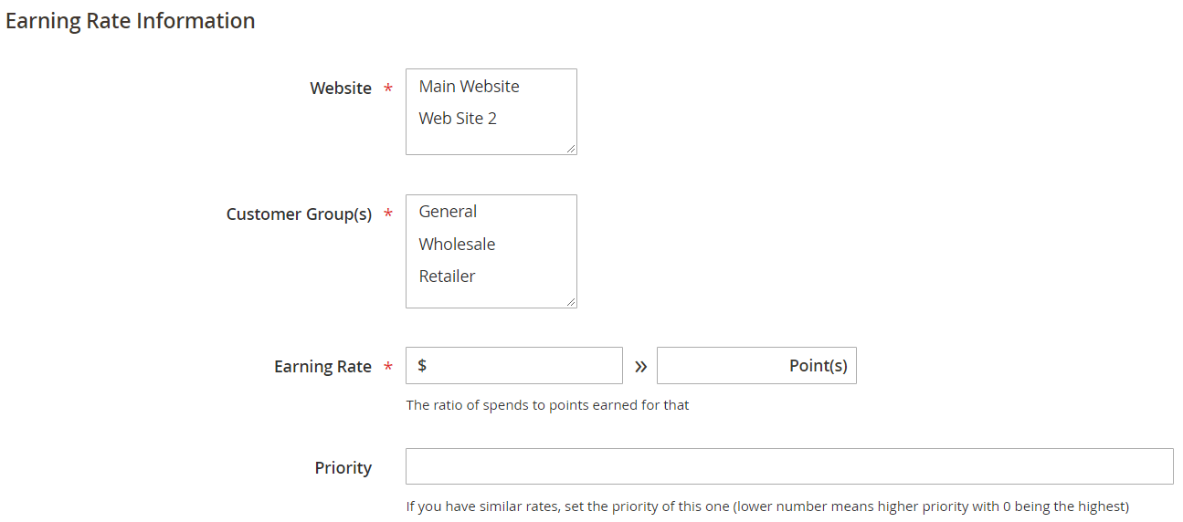Click Customer Group(s) list resize handle
This screenshot has width=1183, height=522.
click(x=571, y=302)
